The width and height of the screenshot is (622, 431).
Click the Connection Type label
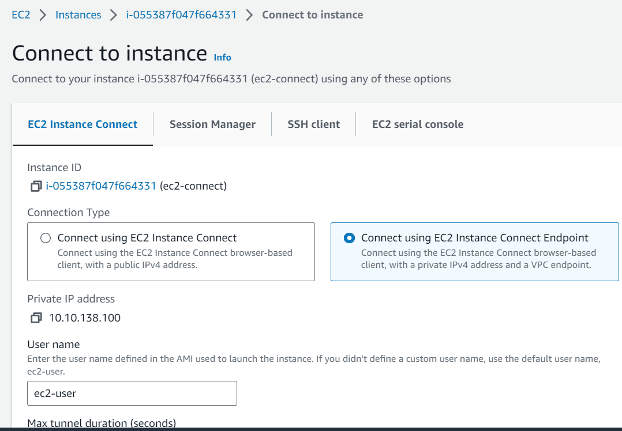pyautogui.click(x=69, y=213)
